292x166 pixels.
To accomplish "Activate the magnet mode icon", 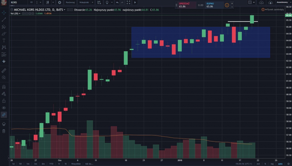I will click(4, 87).
